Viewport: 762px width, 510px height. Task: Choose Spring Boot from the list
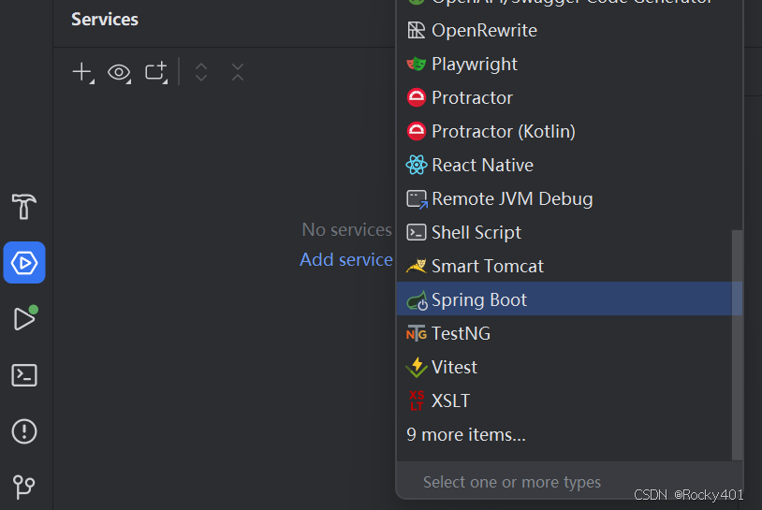(x=478, y=299)
